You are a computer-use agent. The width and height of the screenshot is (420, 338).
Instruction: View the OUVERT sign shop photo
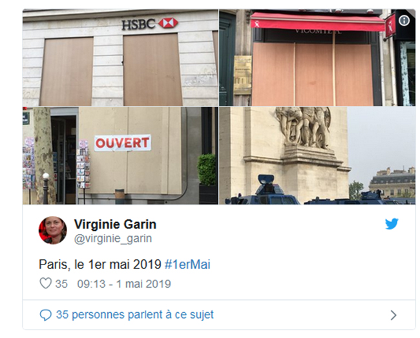[120, 155]
